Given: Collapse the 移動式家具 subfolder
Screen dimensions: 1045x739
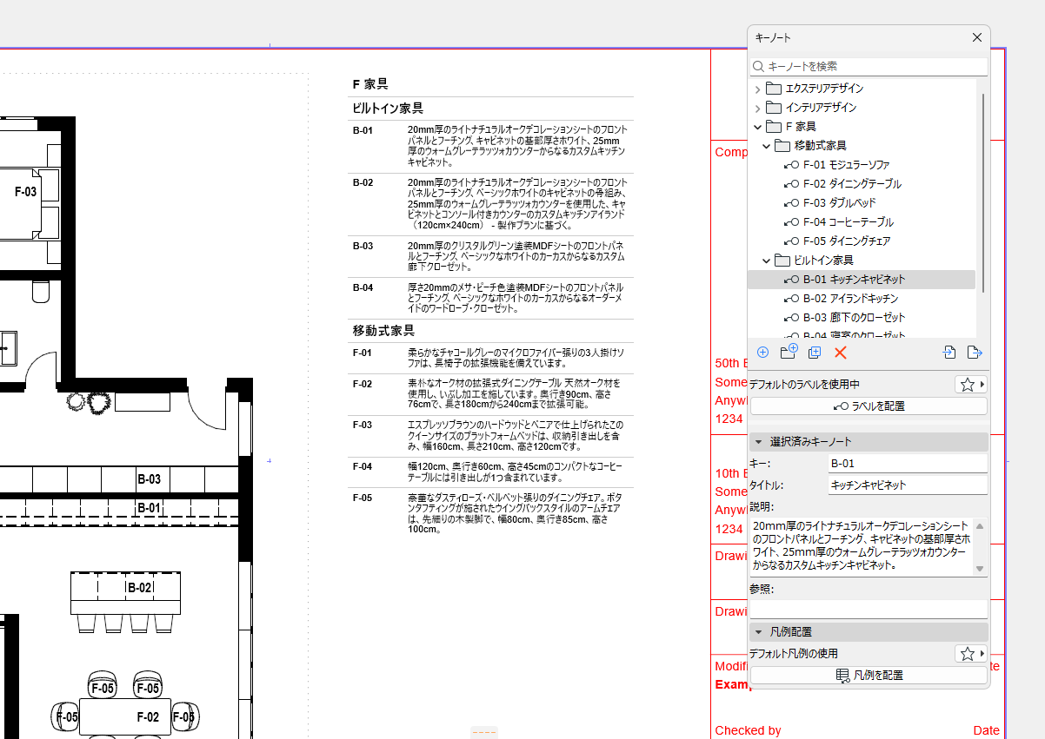Looking at the screenshot, I should pos(766,146).
